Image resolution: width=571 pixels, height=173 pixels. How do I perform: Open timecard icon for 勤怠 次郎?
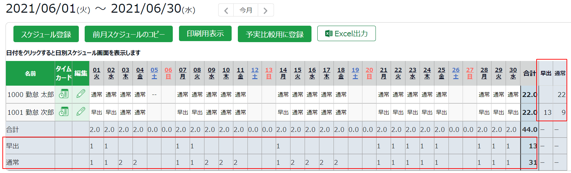(64, 112)
